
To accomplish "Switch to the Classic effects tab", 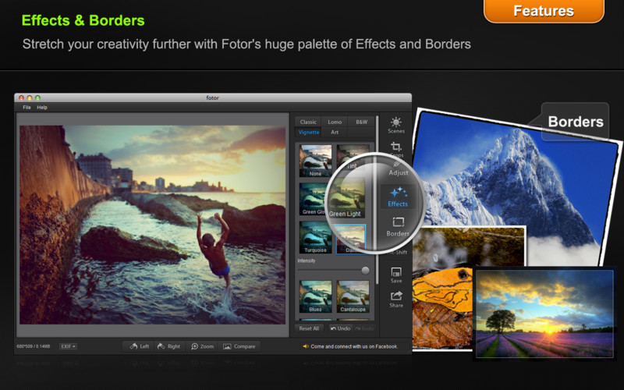I will (x=308, y=122).
